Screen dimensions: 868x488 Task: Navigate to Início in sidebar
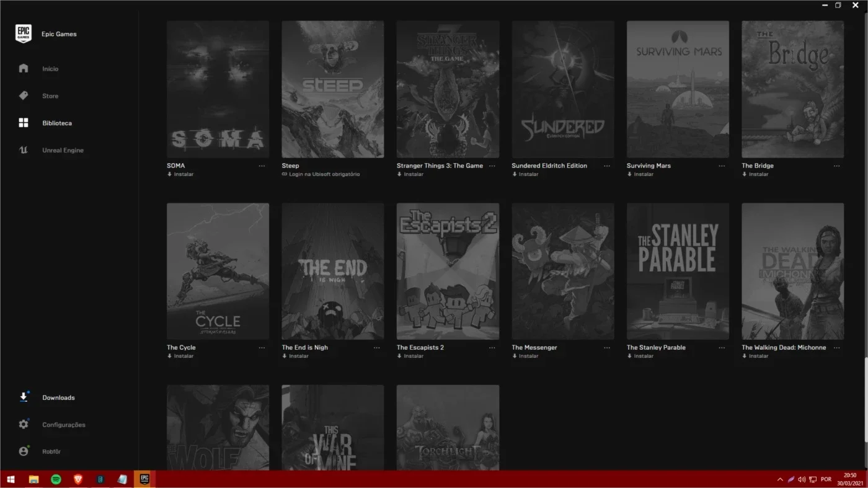click(x=50, y=69)
